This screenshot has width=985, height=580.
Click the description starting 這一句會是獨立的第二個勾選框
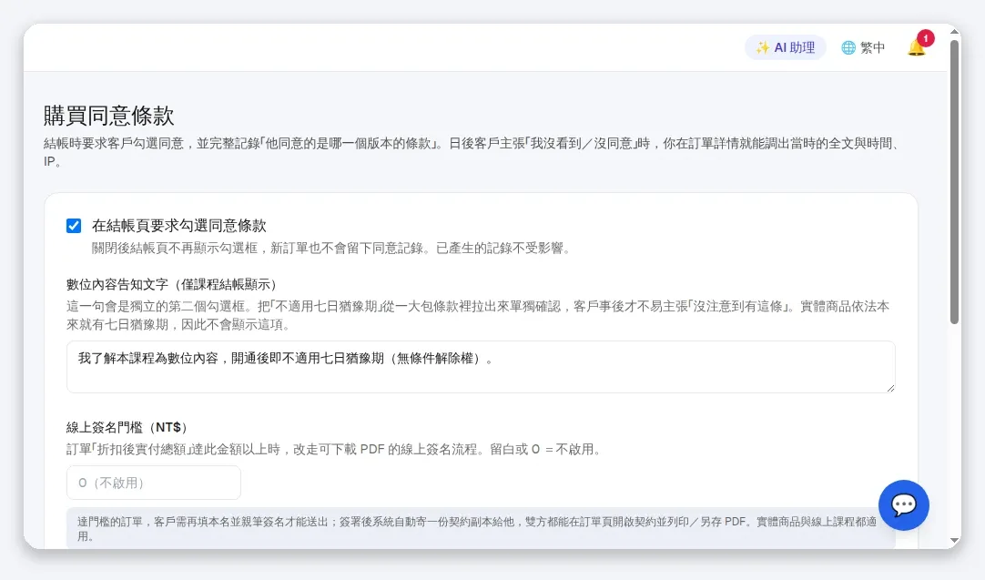(478, 315)
